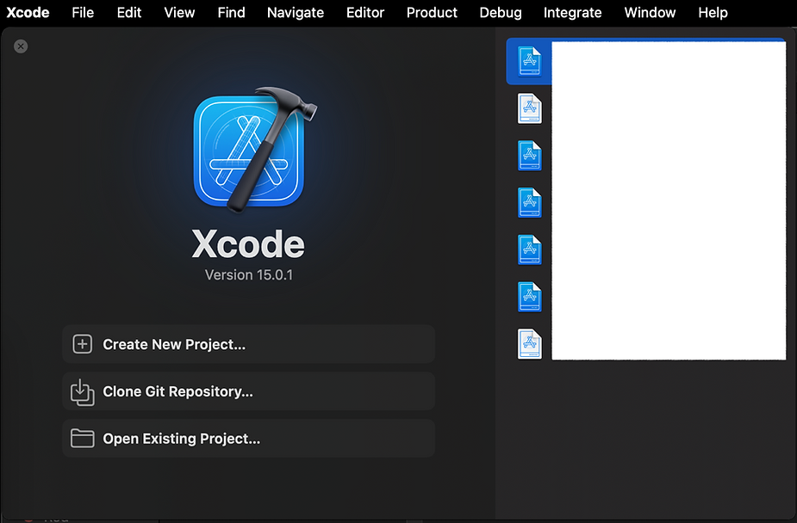Select the third recent project file icon
The width and height of the screenshot is (797, 523).
coord(529,156)
